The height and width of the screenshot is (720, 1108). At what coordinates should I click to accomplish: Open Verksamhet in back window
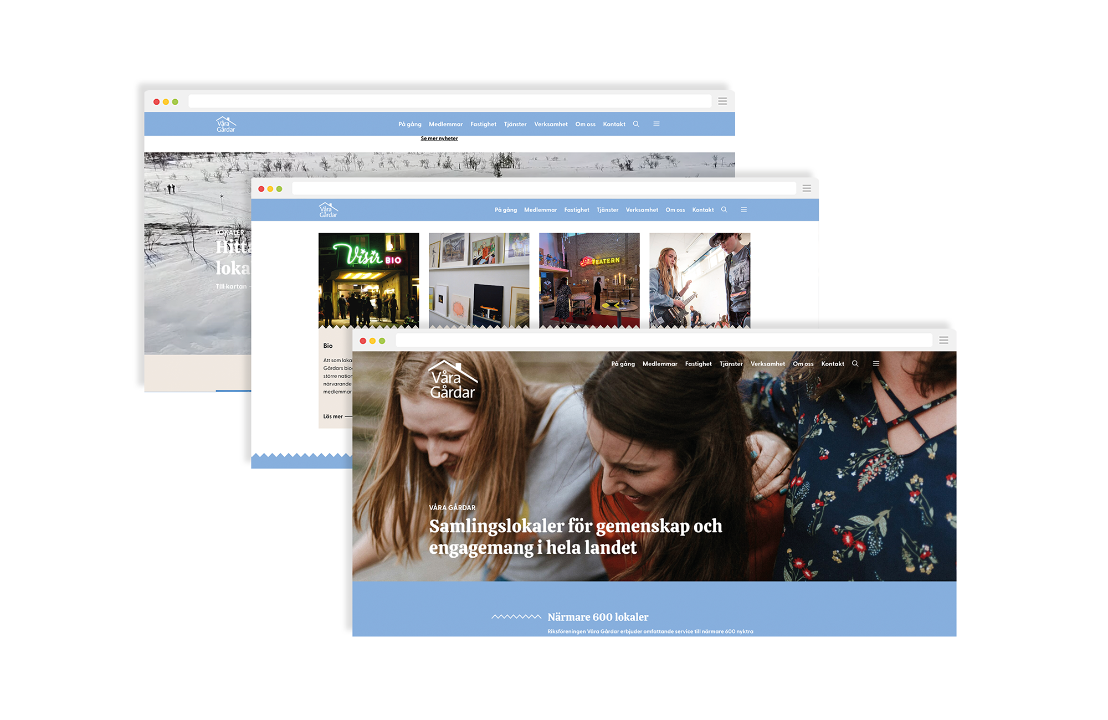[x=551, y=124]
